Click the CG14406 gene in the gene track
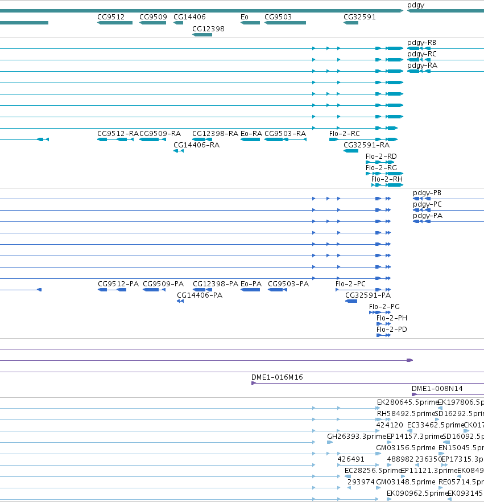Image resolution: width=484 pixels, height=502 pixels. point(178,23)
